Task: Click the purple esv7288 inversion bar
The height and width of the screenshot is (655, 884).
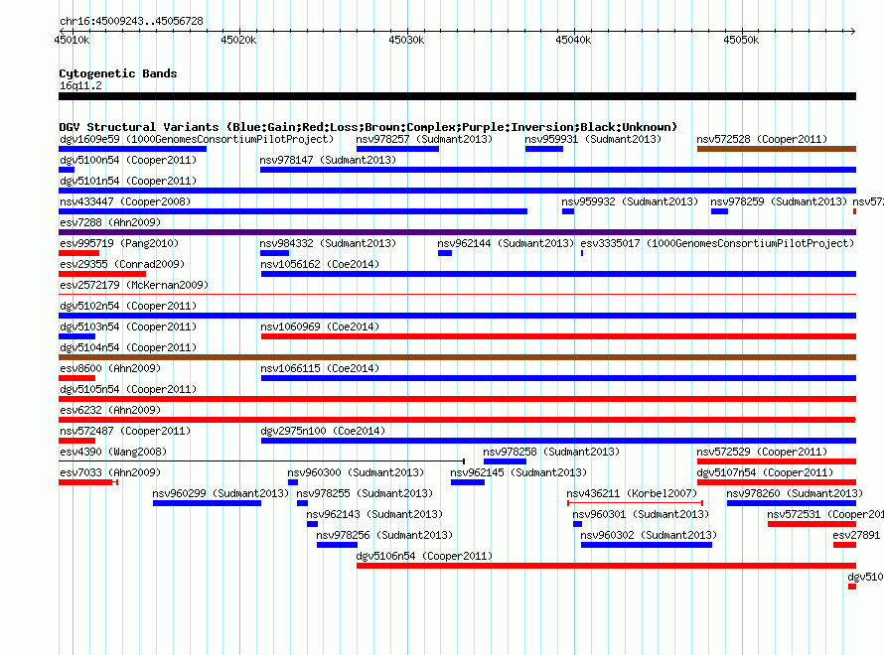Action: pyautogui.click(x=457, y=232)
